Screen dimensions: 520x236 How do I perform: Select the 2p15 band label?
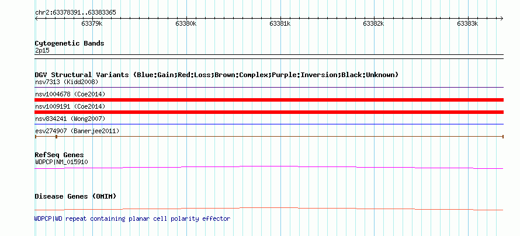point(42,51)
